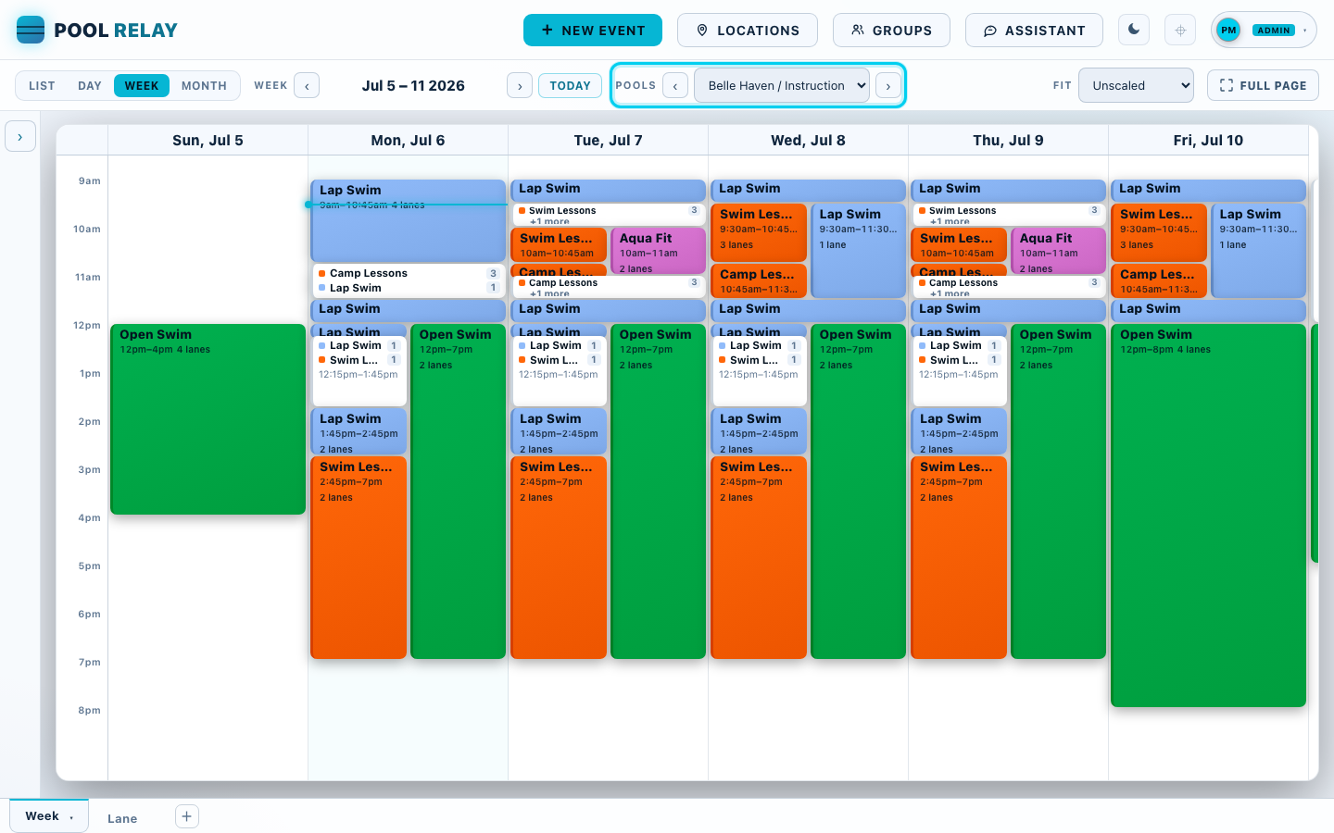Open the Locations page
This screenshot has width=1334, height=833.
coord(748,30)
